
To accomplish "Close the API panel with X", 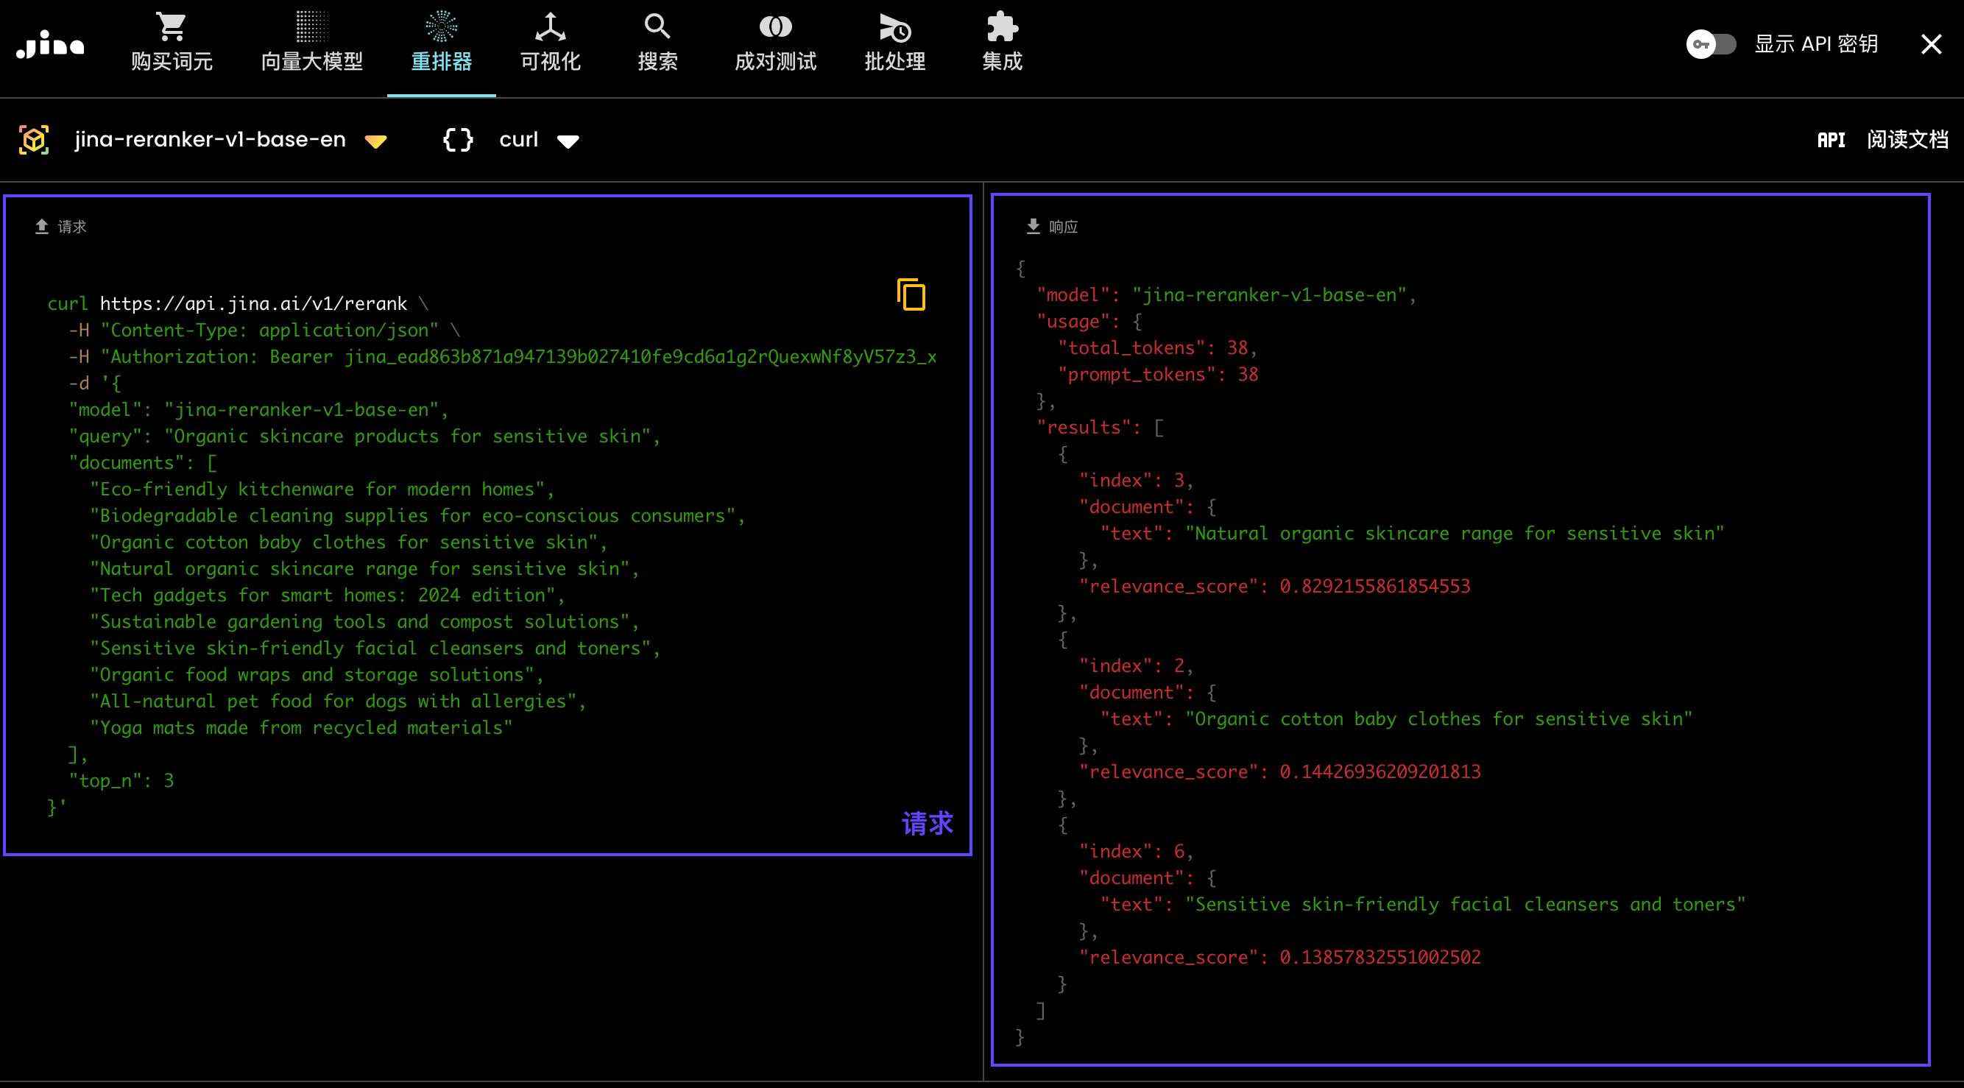I will [x=1930, y=44].
